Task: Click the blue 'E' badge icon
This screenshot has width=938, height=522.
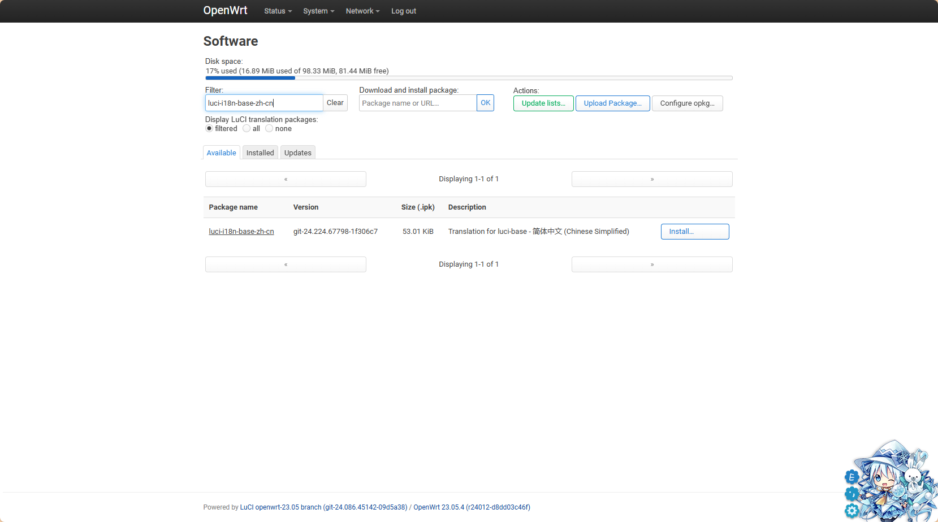Action: [x=851, y=477]
